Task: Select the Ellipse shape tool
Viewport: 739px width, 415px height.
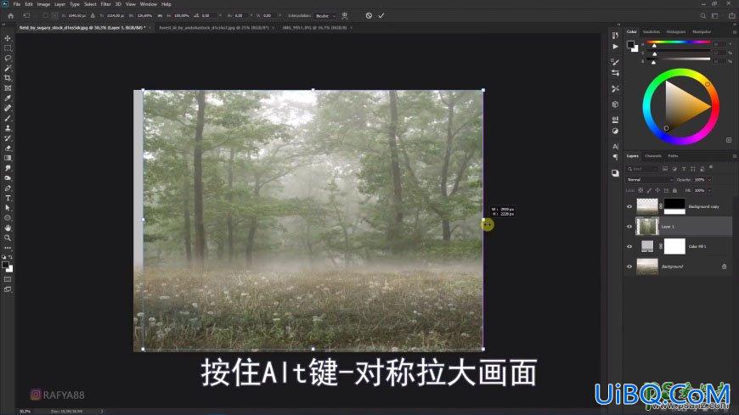Action: pyautogui.click(x=8, y=218)
